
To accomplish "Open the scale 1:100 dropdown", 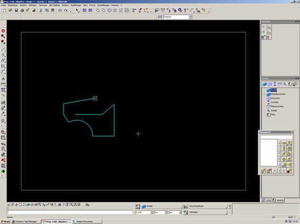I will [x=152, y=212].
